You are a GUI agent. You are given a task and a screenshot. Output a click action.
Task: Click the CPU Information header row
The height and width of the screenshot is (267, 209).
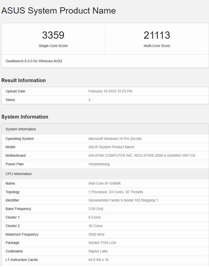click(105, 174)
